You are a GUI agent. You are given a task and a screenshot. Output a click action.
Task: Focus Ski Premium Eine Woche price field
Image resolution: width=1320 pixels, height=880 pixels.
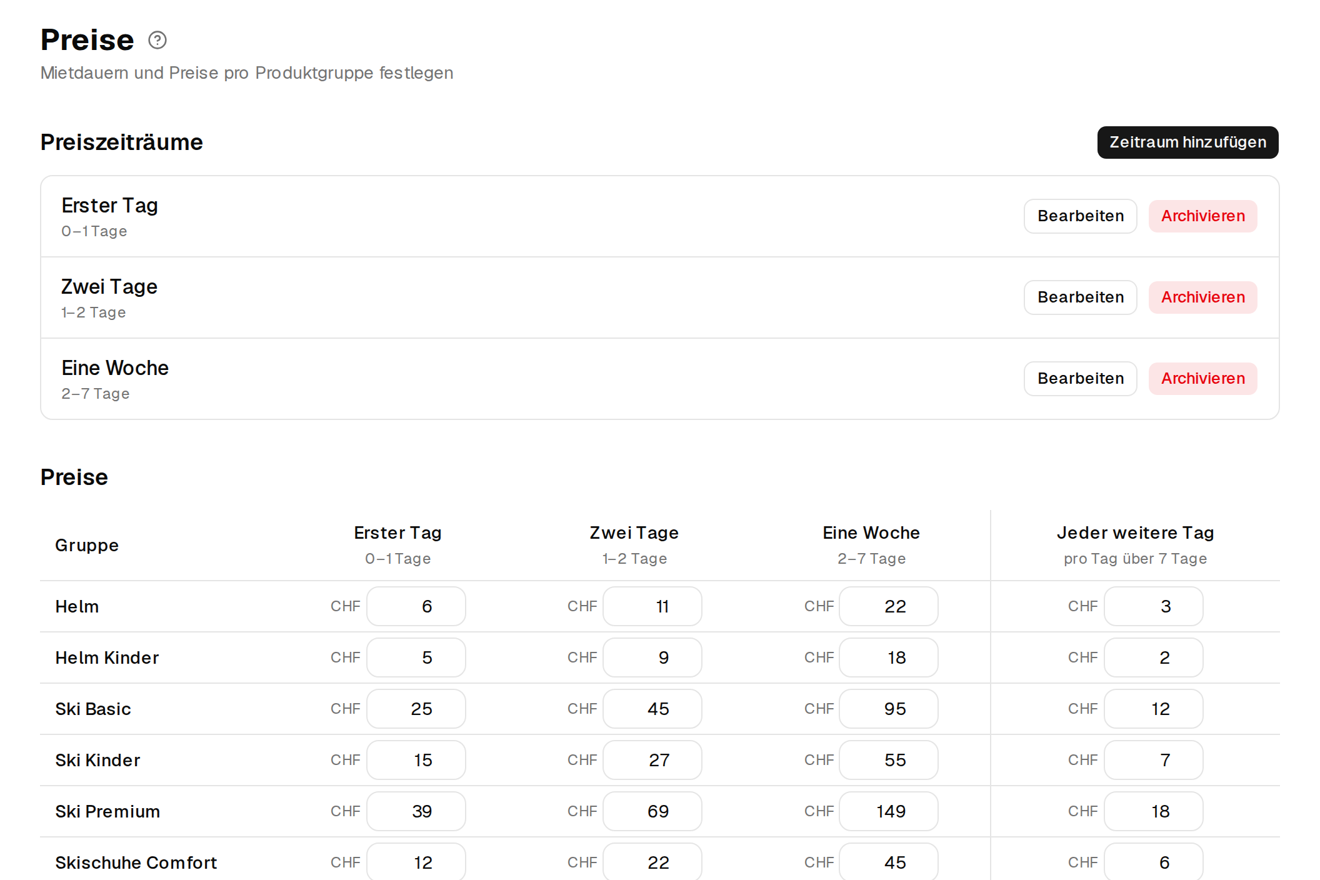point(889,811)
